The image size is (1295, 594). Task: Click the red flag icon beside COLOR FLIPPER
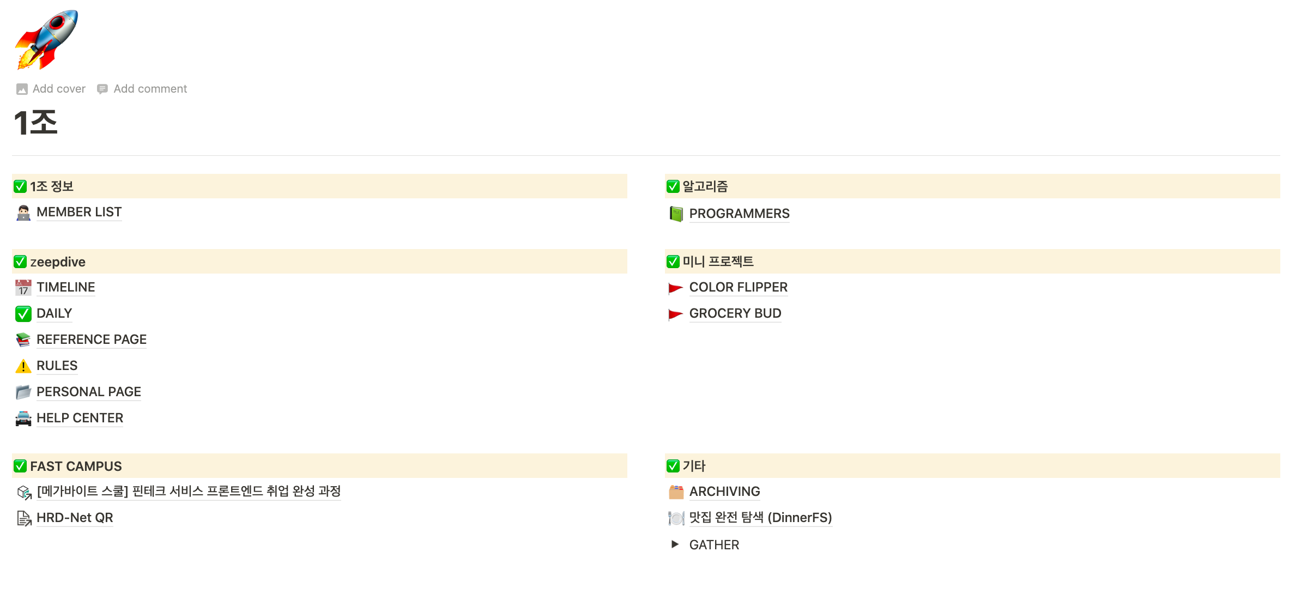point(676,287)
